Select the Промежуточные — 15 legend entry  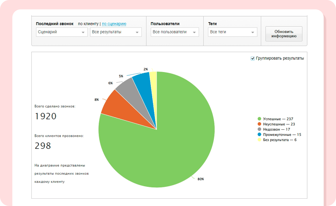[279, 135]
